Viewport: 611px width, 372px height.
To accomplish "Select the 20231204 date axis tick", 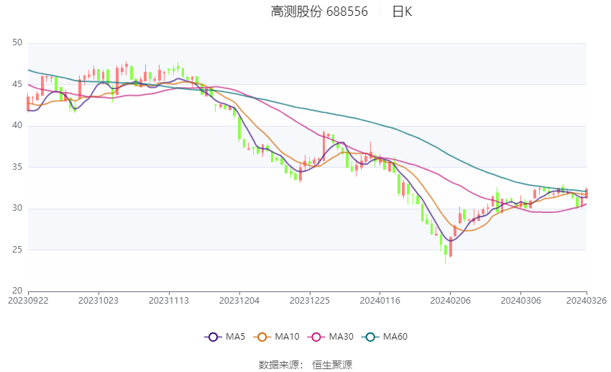I will pyautogui.click(x=239, y=301).
